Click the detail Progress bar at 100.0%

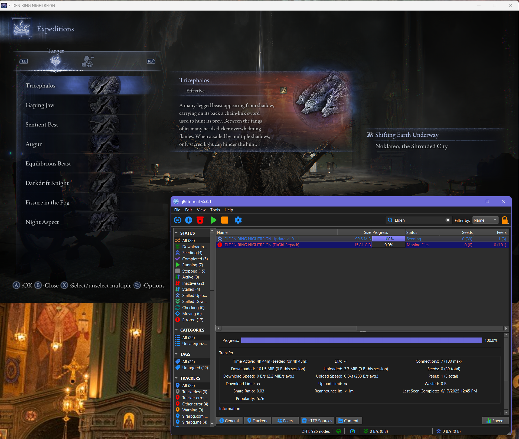361,340
